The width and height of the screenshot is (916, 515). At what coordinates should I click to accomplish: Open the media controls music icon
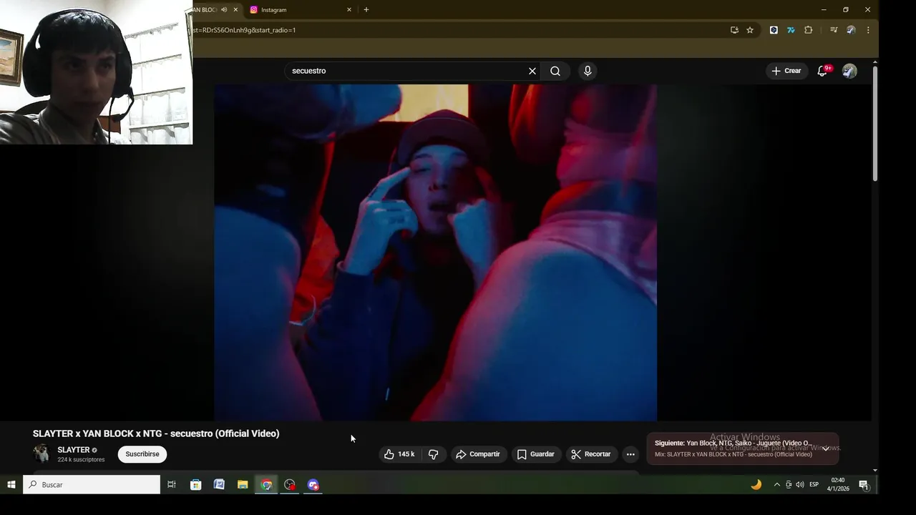pyautogui.click(x=834, y=30)
